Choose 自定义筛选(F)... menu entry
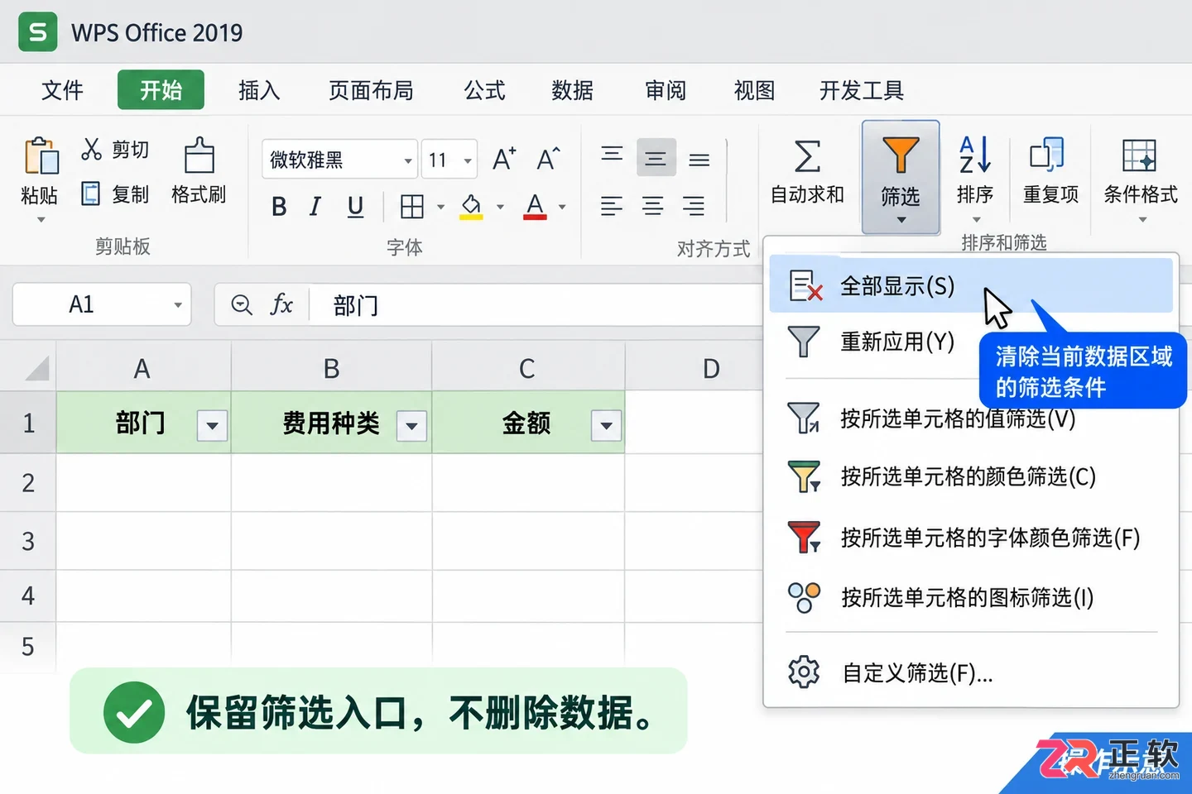Viewport: 1192px width, 794px height. (x=971, y=672)
